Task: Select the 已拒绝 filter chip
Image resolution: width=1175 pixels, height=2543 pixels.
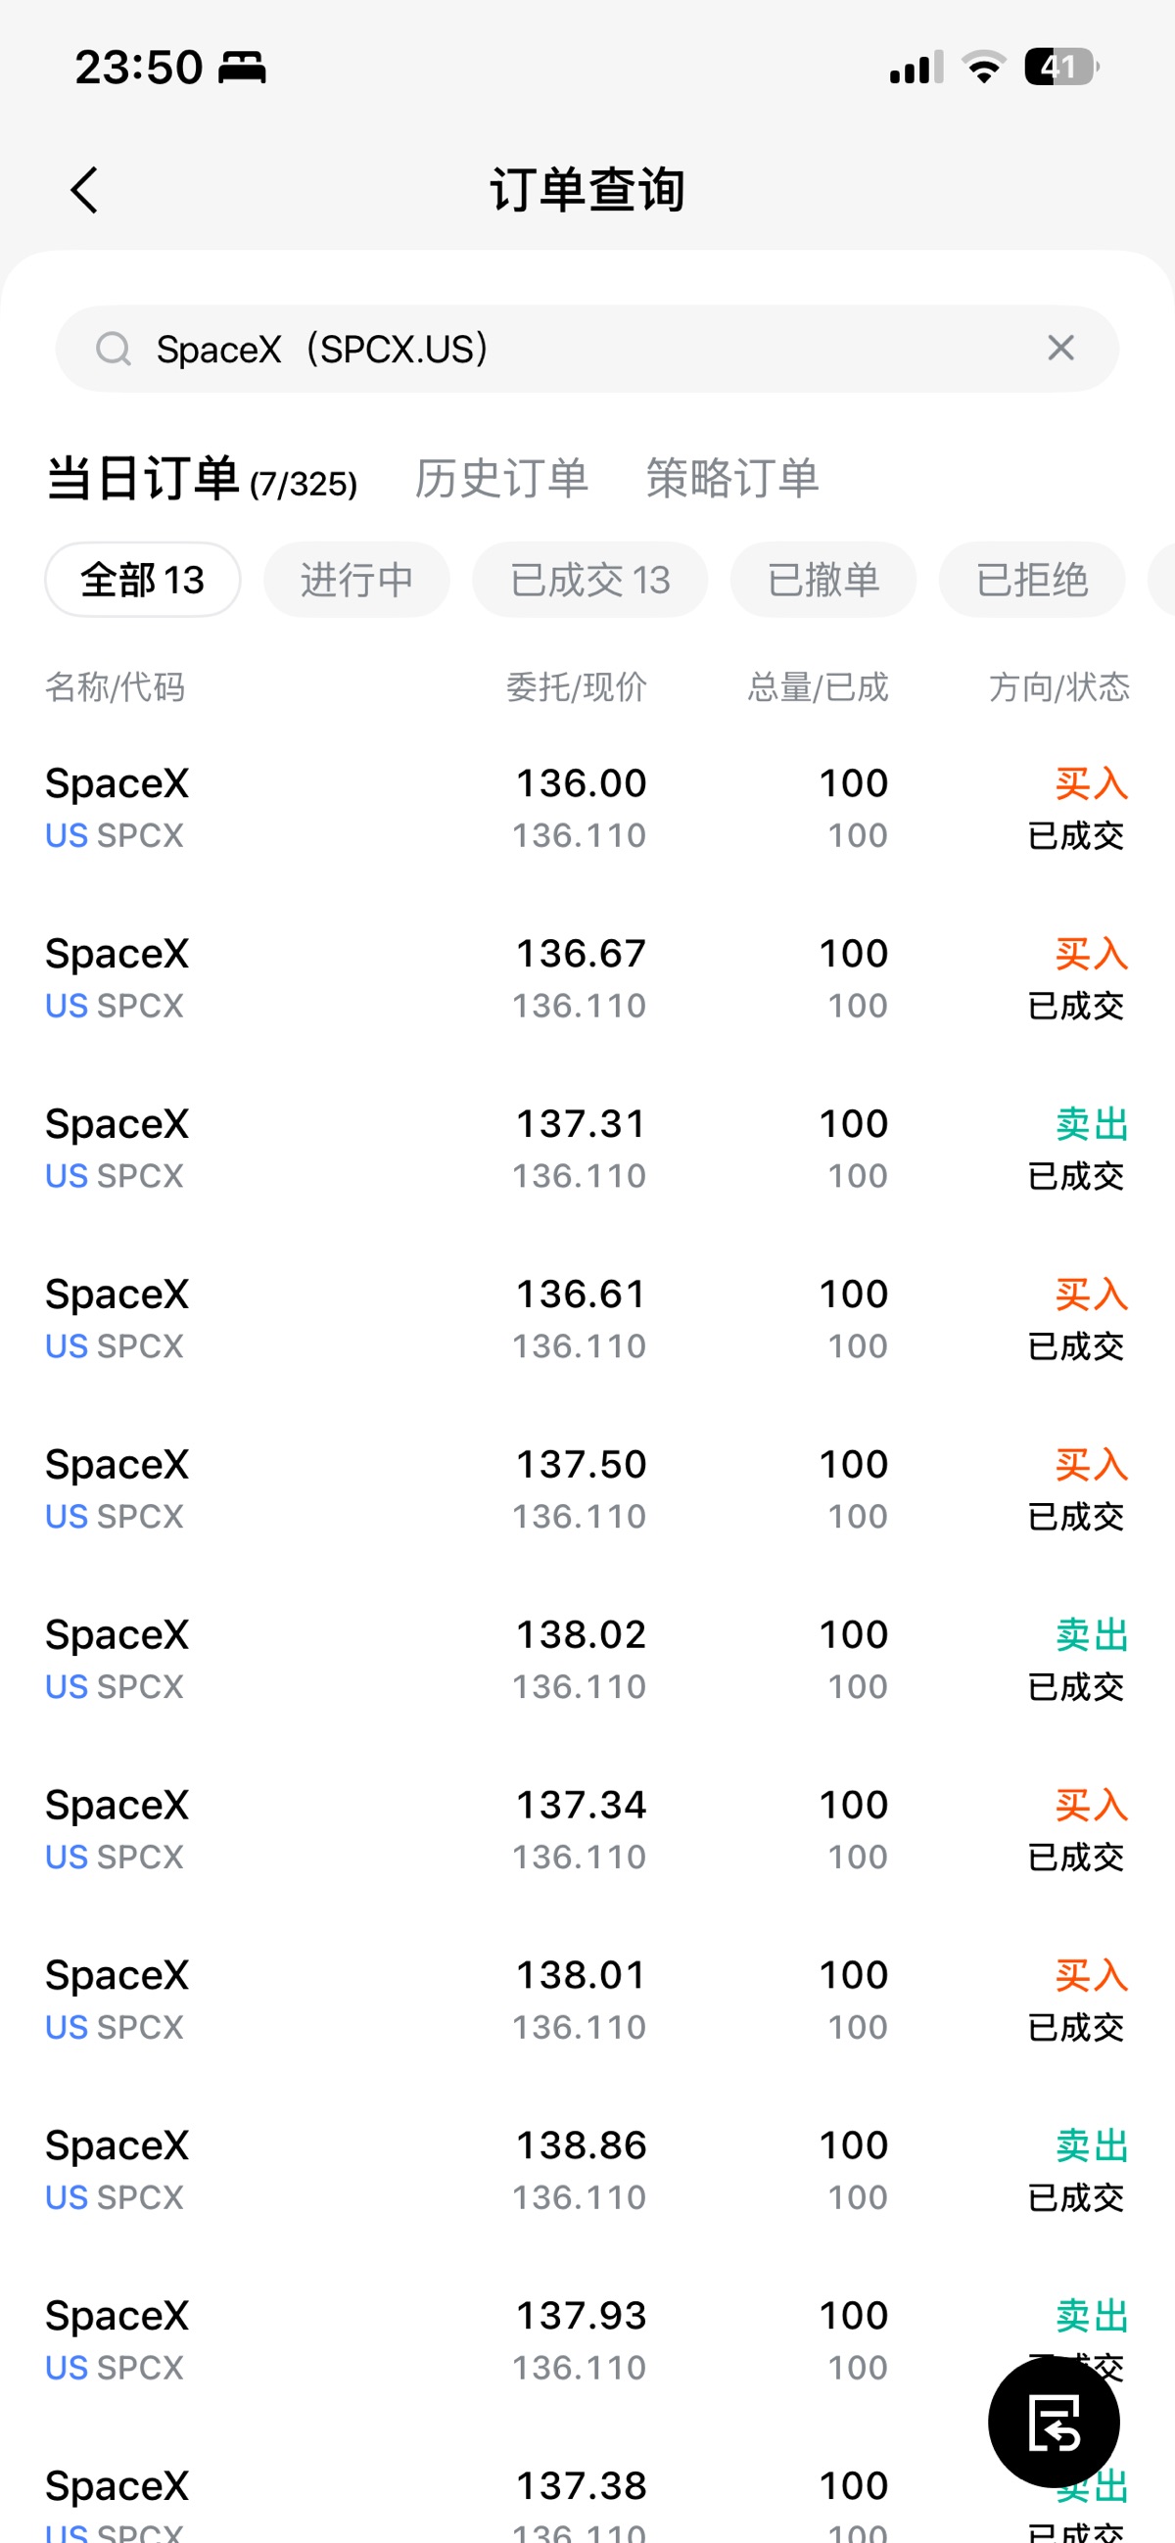Action: pyautogui.click(x=1032, y=580)
